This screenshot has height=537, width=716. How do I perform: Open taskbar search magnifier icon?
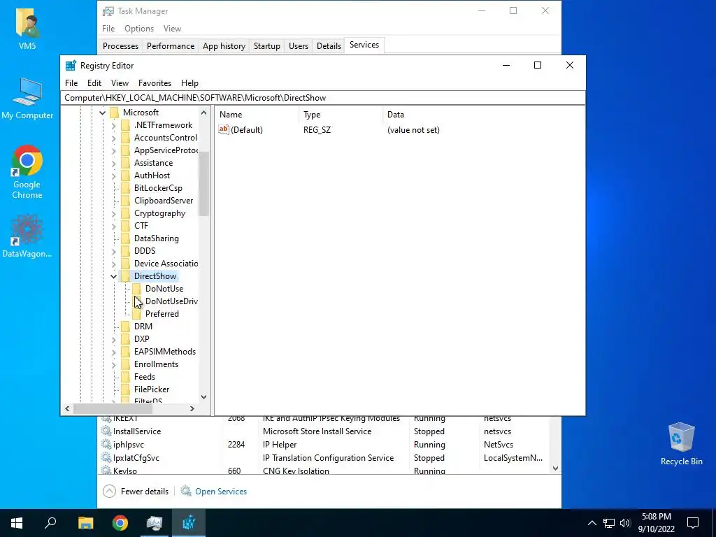50,522
